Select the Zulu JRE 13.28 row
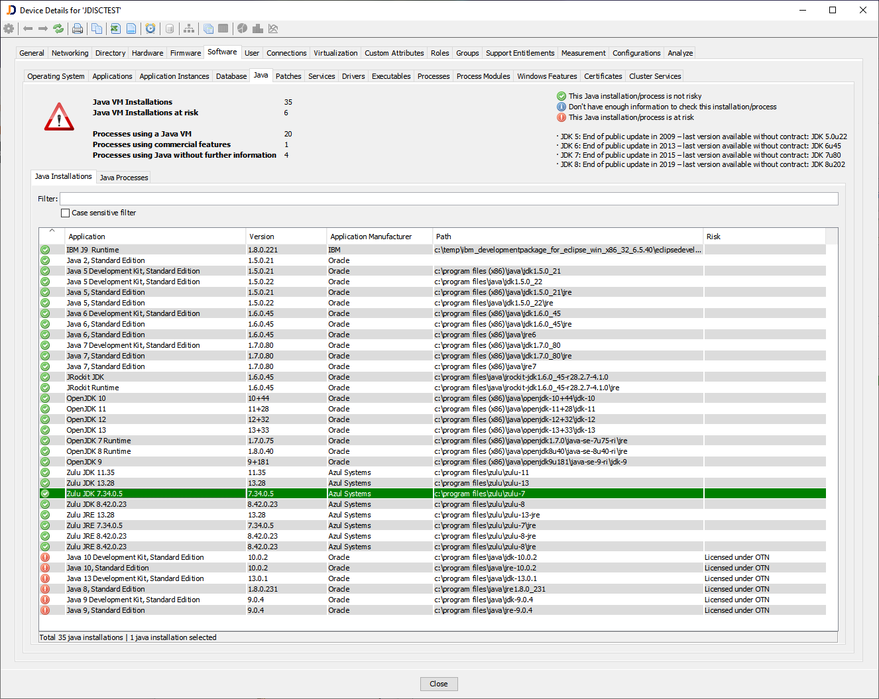 click(133, 515)
